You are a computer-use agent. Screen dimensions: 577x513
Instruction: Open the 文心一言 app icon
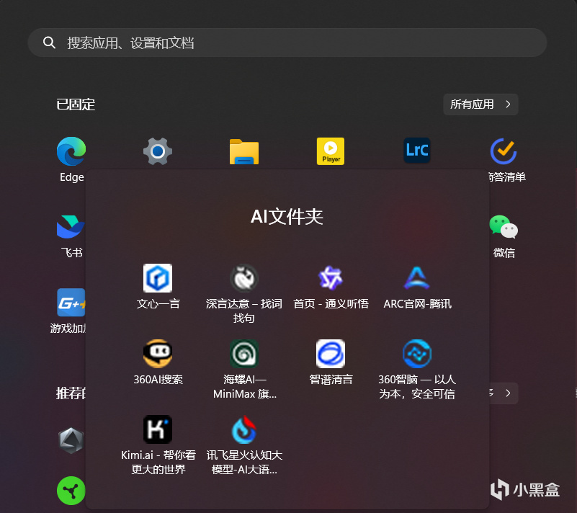click(x=158, y=278)
